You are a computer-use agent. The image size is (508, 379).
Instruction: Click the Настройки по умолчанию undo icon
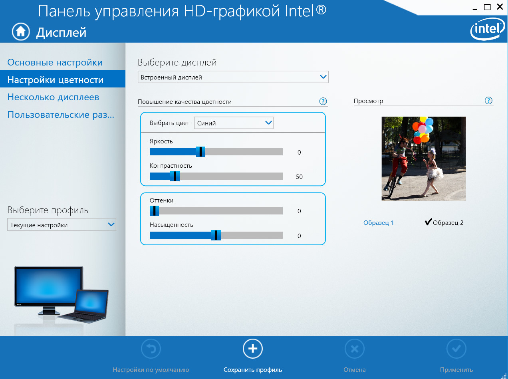click(x=151, y=349)
